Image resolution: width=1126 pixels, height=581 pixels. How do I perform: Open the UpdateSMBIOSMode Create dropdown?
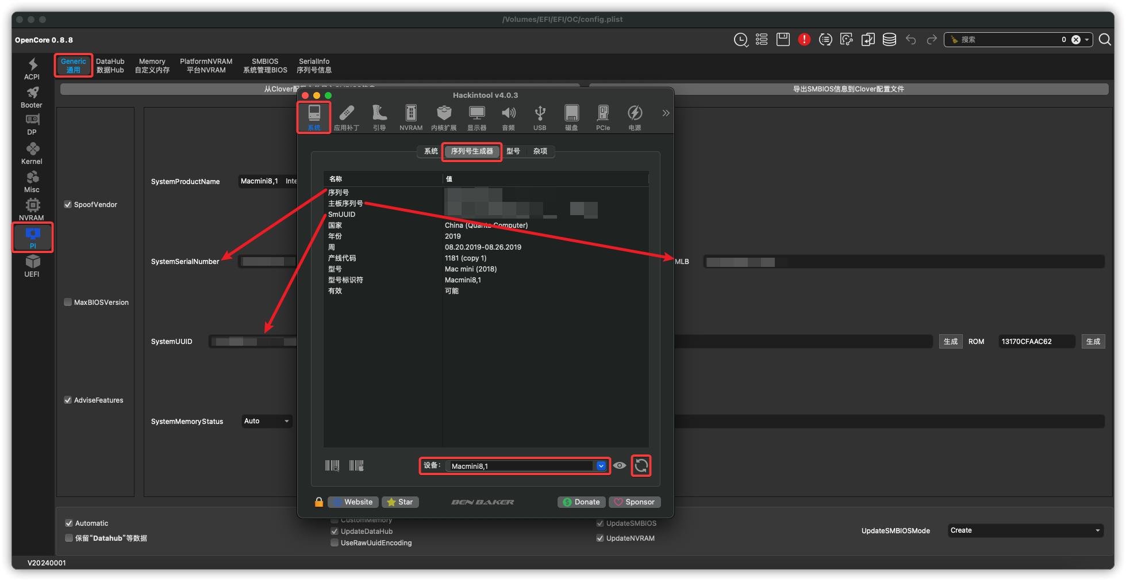pos(1025,530)
